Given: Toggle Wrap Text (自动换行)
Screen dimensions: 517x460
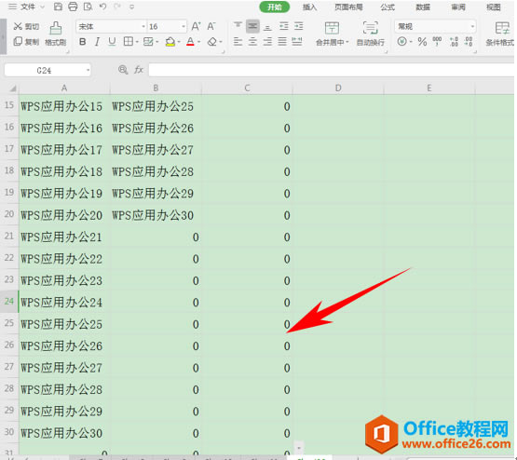Looking at the screenshot, I should point(370,34).
